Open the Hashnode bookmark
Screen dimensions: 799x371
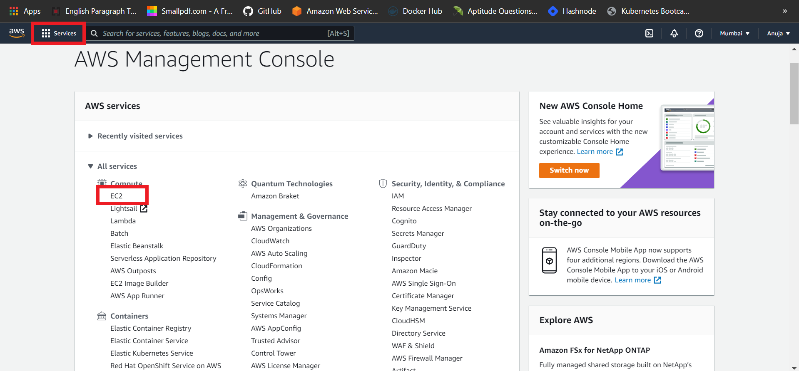point(572,11)
